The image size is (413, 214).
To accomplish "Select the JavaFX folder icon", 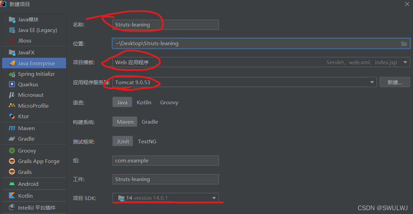I will coord(12,53).
